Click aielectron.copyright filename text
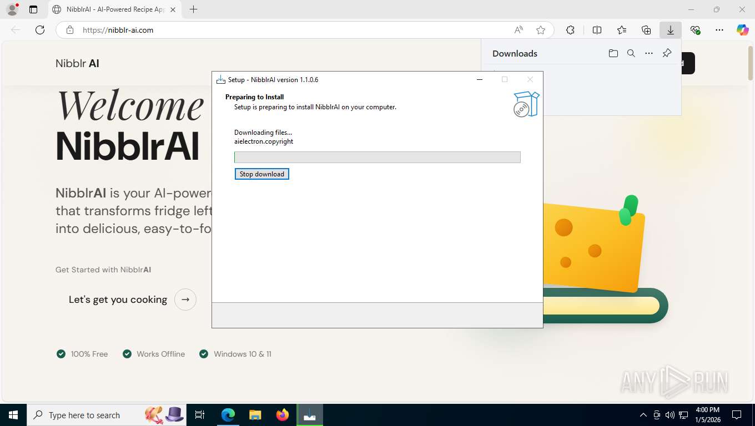 (x=264, y=141)
